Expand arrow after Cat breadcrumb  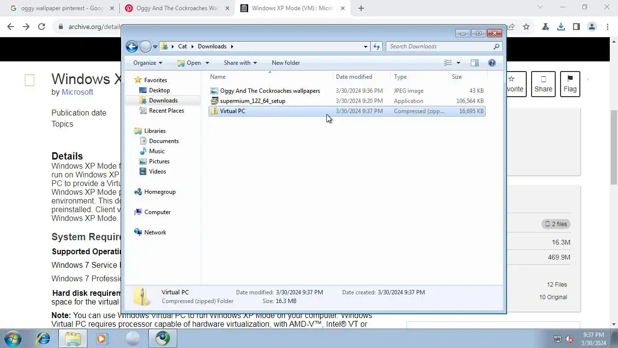pos(192,46)
